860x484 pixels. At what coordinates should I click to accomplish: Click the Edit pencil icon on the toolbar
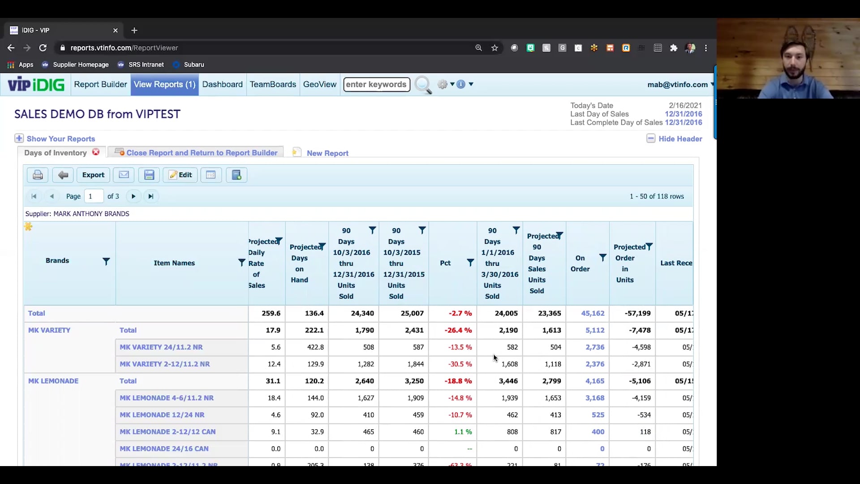click(x=180, y=175)
